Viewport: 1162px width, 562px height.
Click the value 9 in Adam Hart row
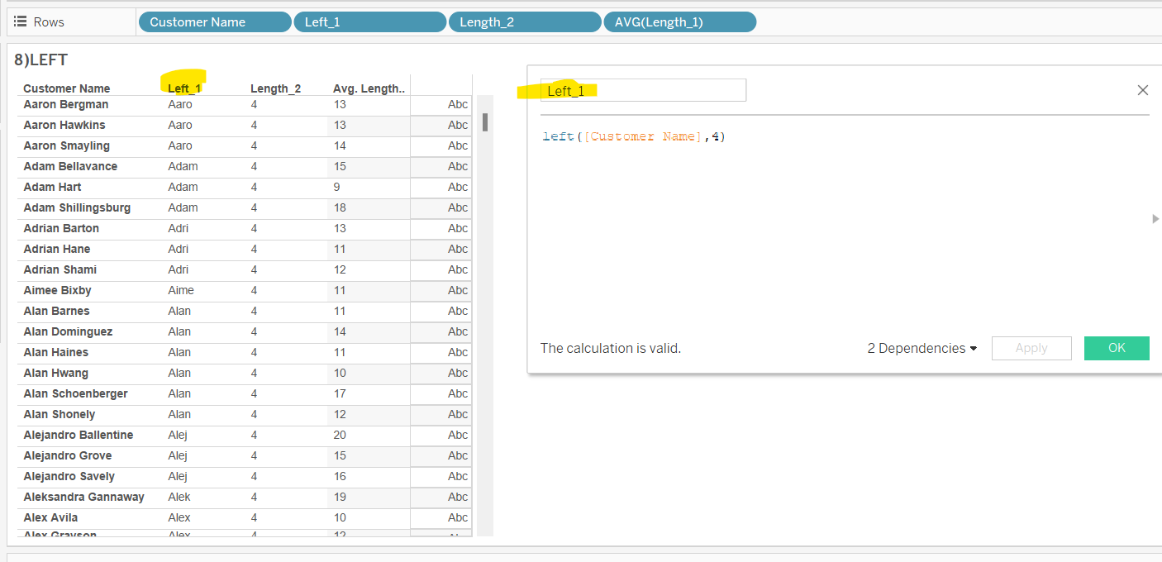tap(336, 187)
